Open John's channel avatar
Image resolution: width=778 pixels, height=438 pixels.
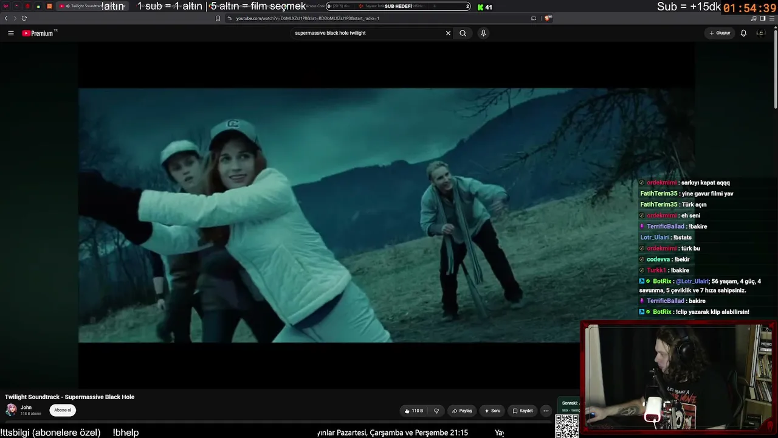point(11,409)
